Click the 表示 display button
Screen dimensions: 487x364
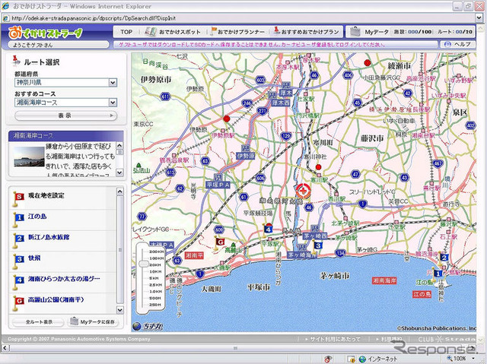pyautogui.click(x=65, y=116)
